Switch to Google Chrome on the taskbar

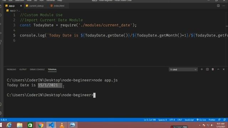click(x=41, y=125)
